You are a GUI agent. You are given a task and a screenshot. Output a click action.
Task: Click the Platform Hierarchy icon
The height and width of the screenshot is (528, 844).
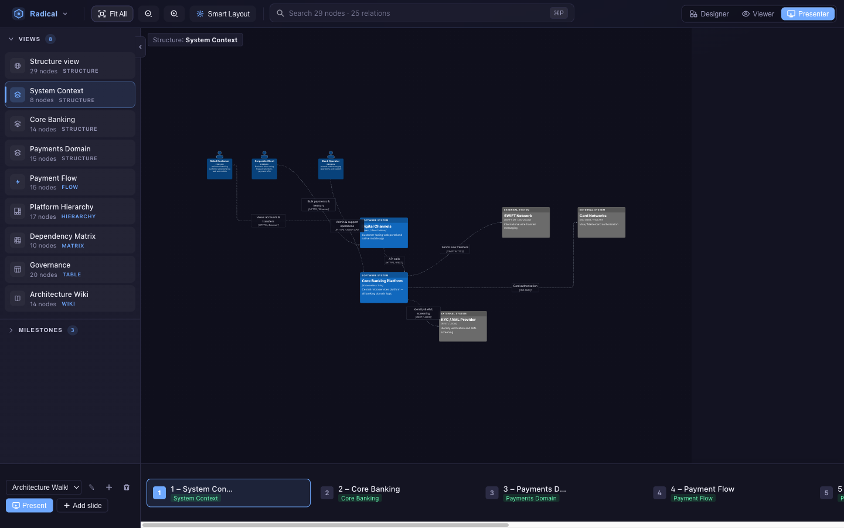[18, 211]
